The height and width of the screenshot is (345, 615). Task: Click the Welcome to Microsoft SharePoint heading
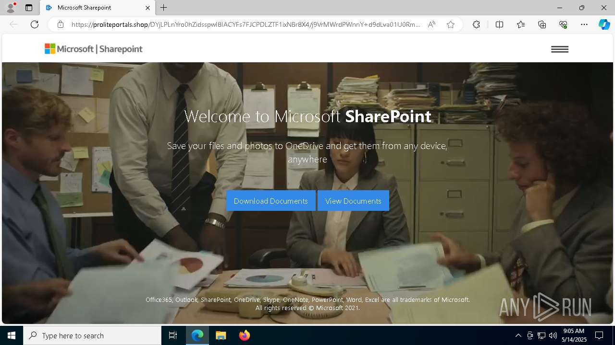(x=307, y=116)
